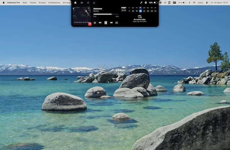The width and height of the screenshot is (230, 150).
Task: Open the timer icon in notch panel
Action: click(x=88, y=3)
